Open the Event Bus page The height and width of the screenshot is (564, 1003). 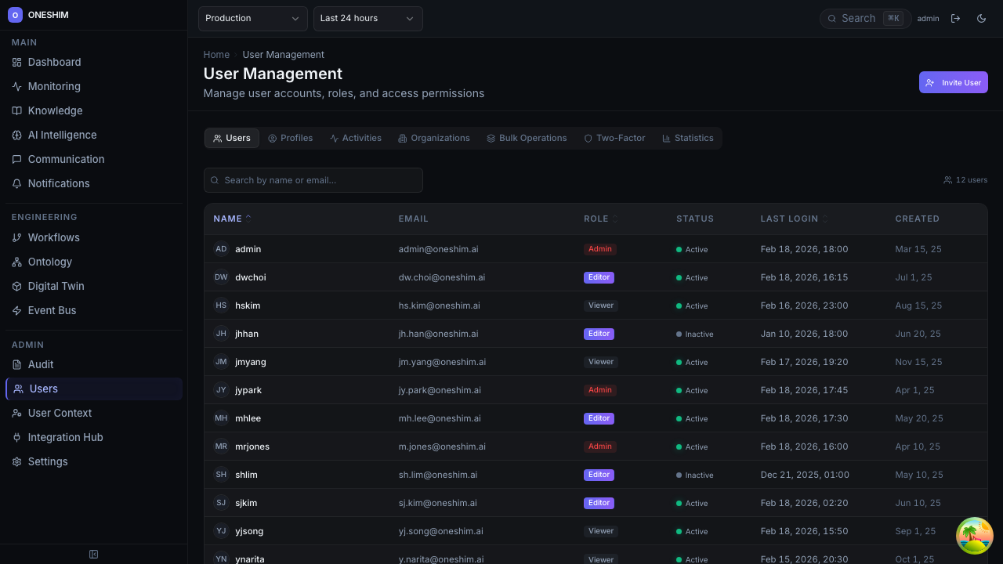[52, 311]
